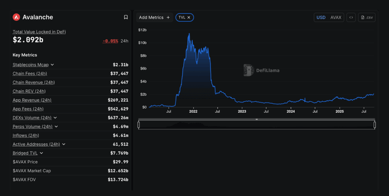Click Total Value Locked in DeFi label

pyautogui.click(x=39, y=32)
